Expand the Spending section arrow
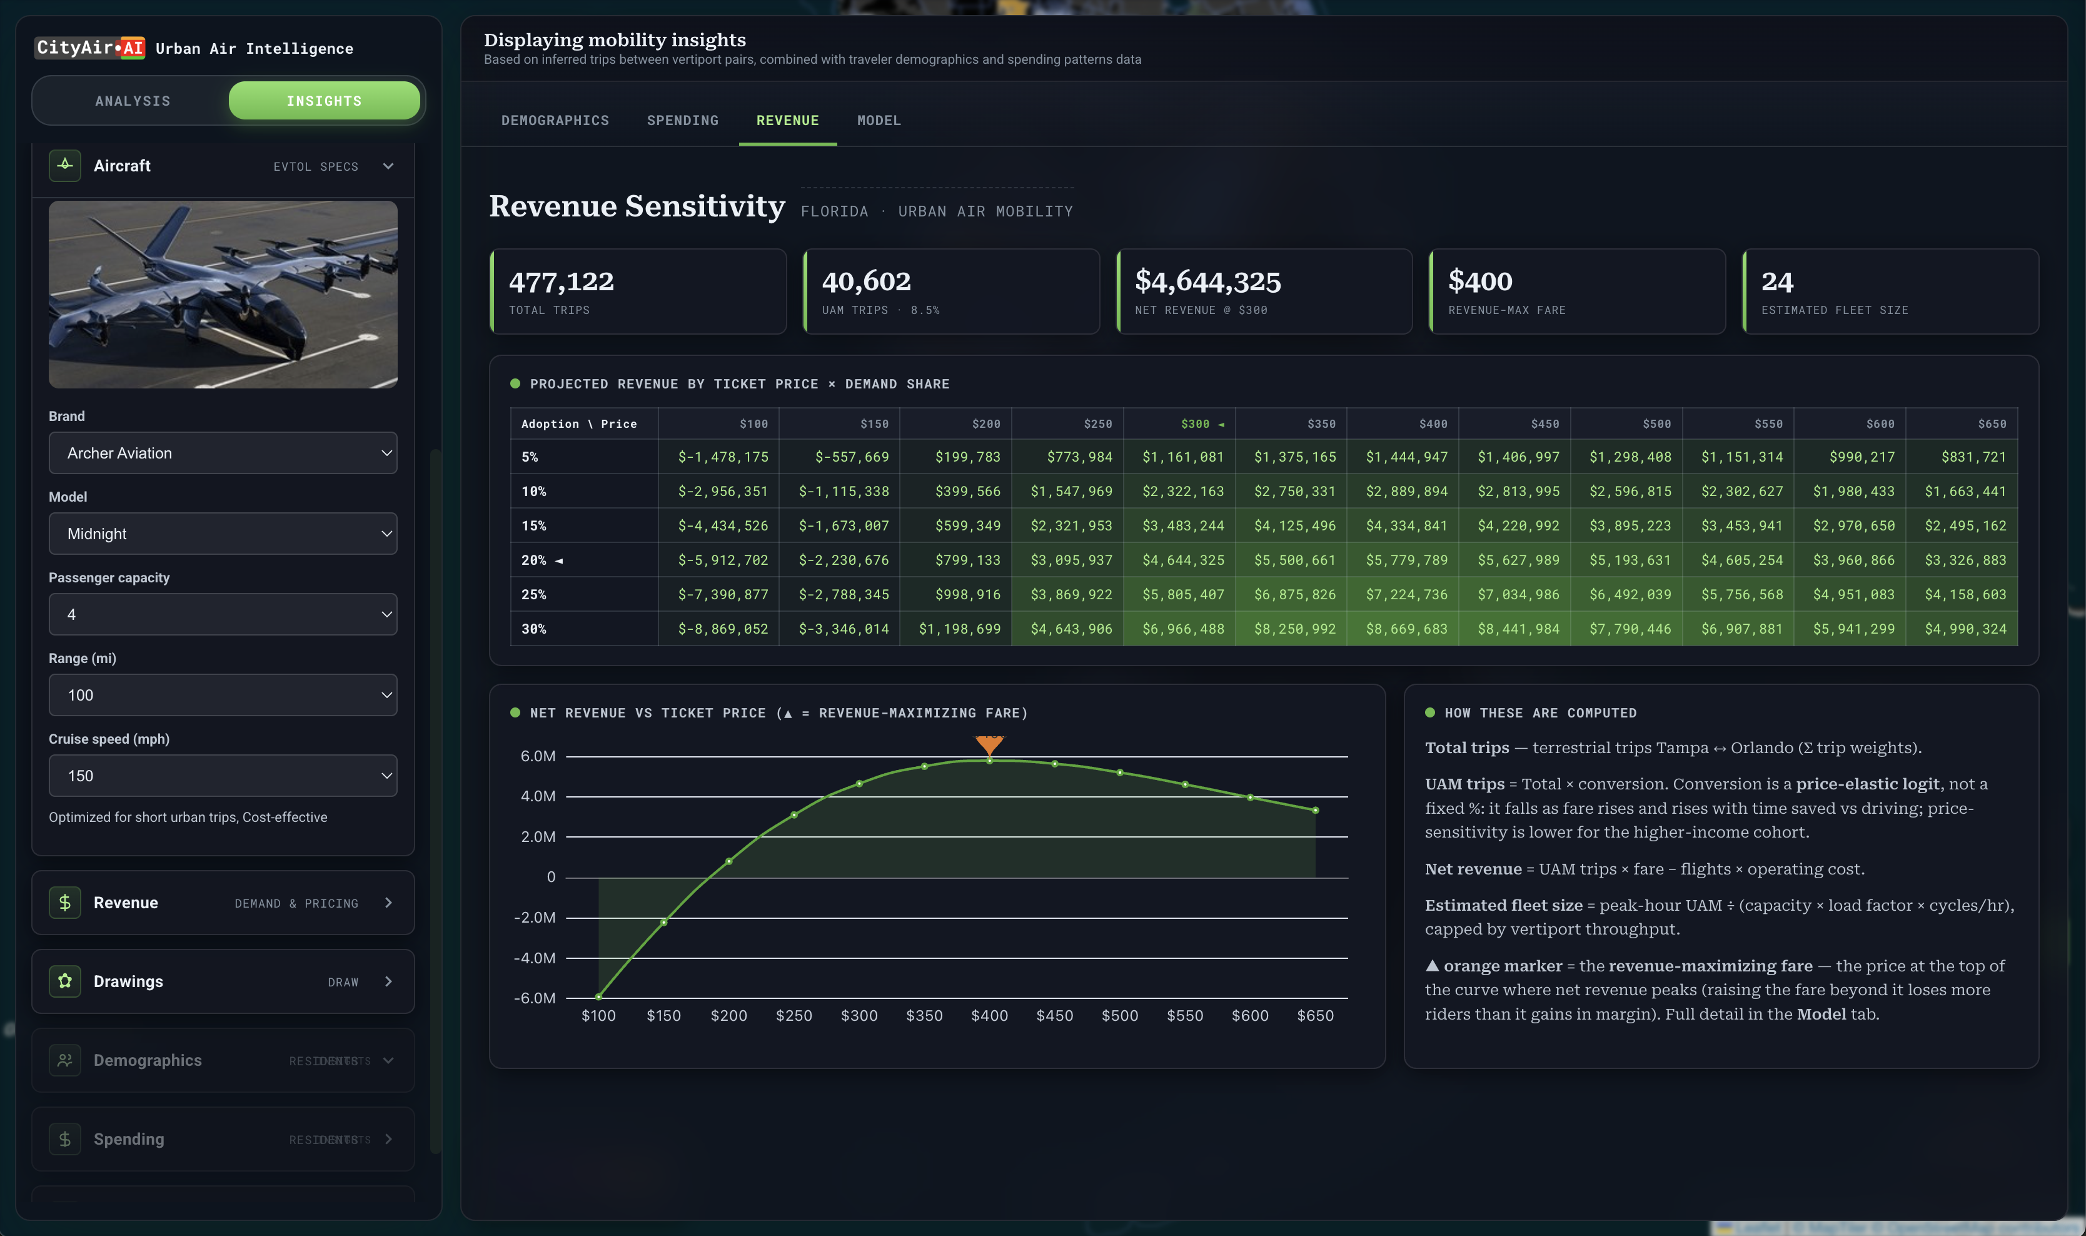This screenshot has height=1236, width=2086. pyautogui.click(x=389, y=1138)
